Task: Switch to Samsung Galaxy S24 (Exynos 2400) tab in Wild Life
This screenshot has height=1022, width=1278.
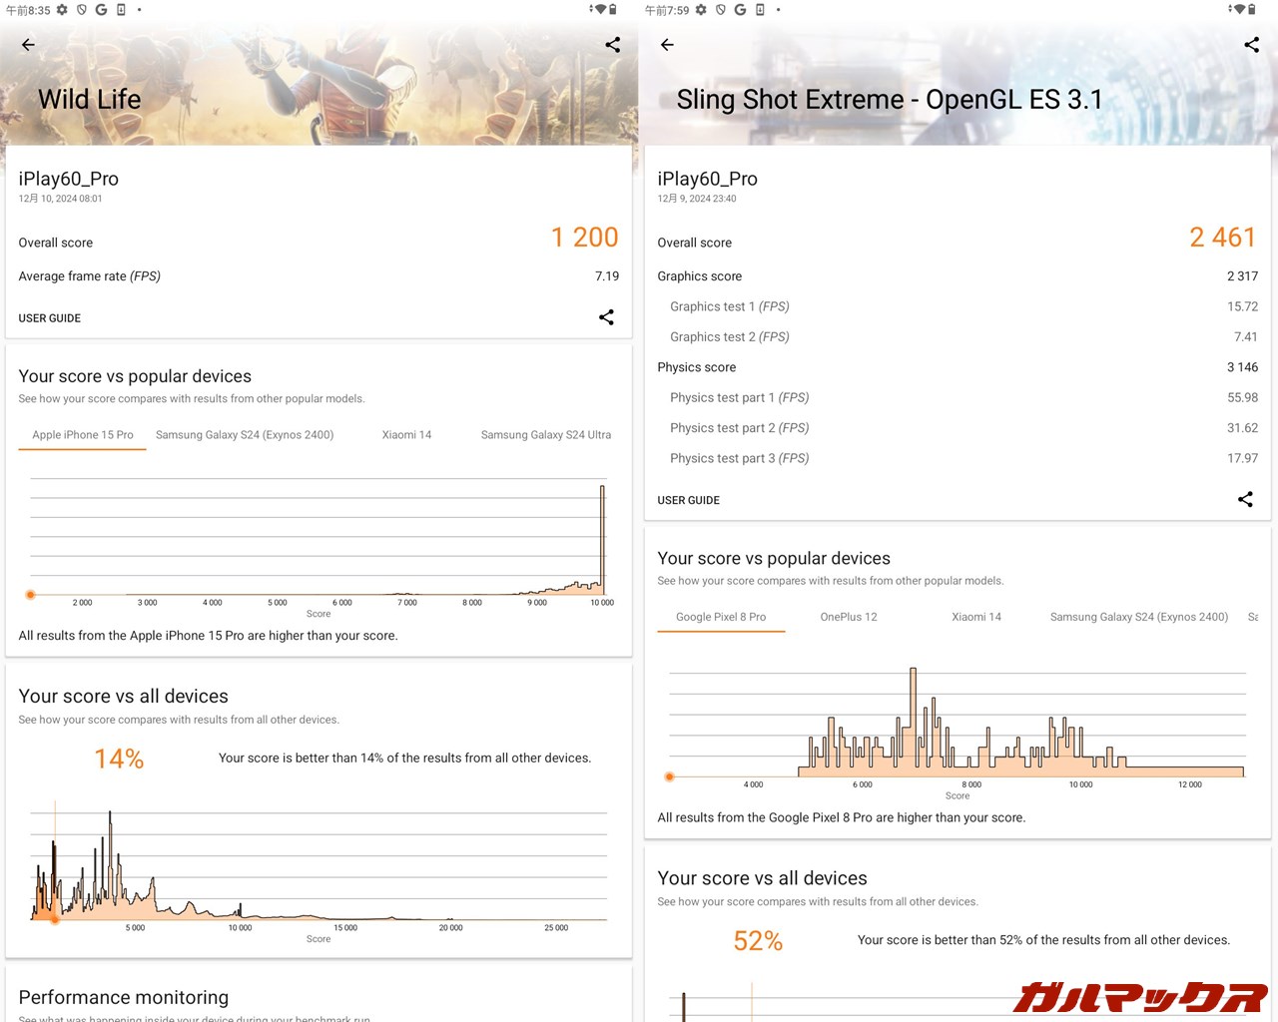Action: (245, 435)
